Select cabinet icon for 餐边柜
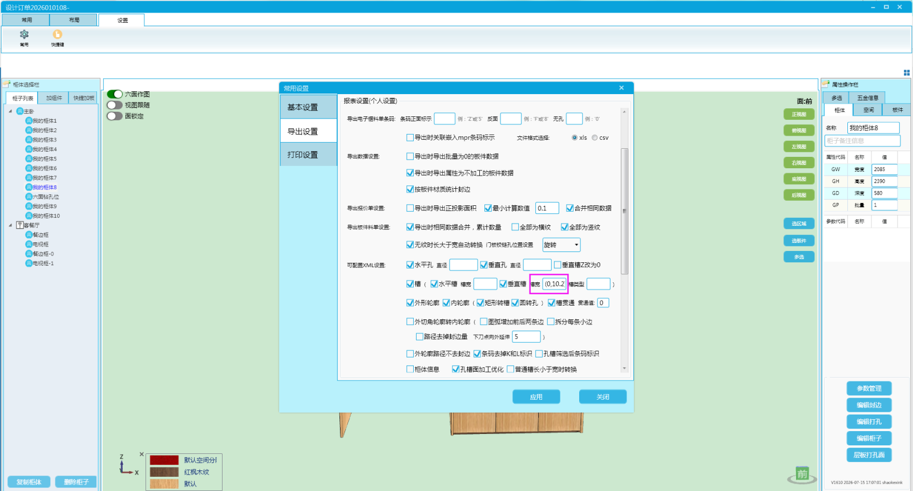913x491 pixels. [29, 235]
